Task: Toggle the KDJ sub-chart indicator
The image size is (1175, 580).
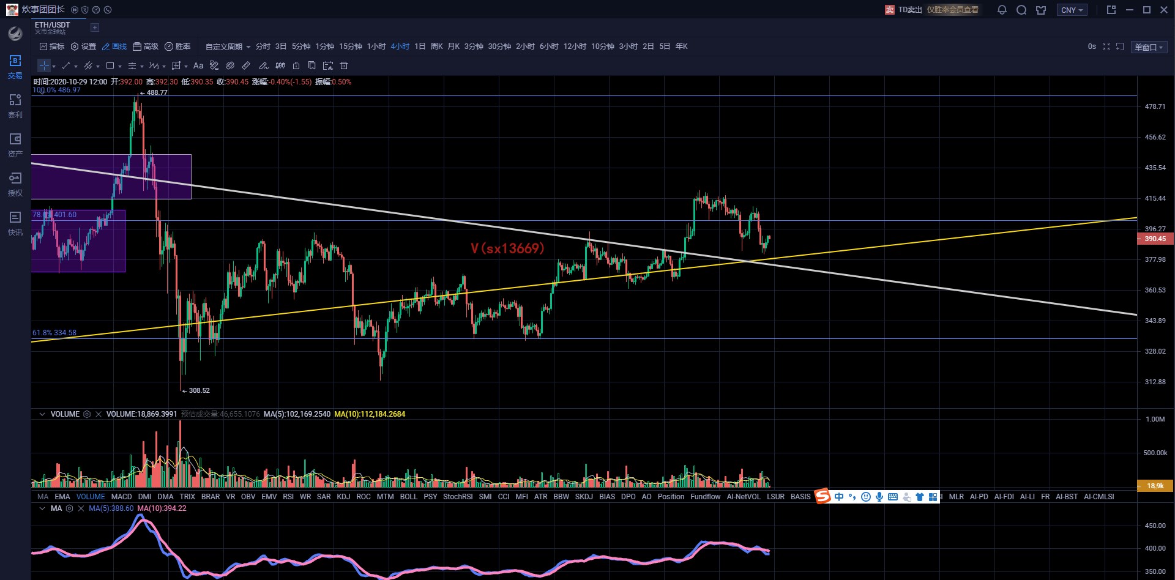Action: [343, 497]
